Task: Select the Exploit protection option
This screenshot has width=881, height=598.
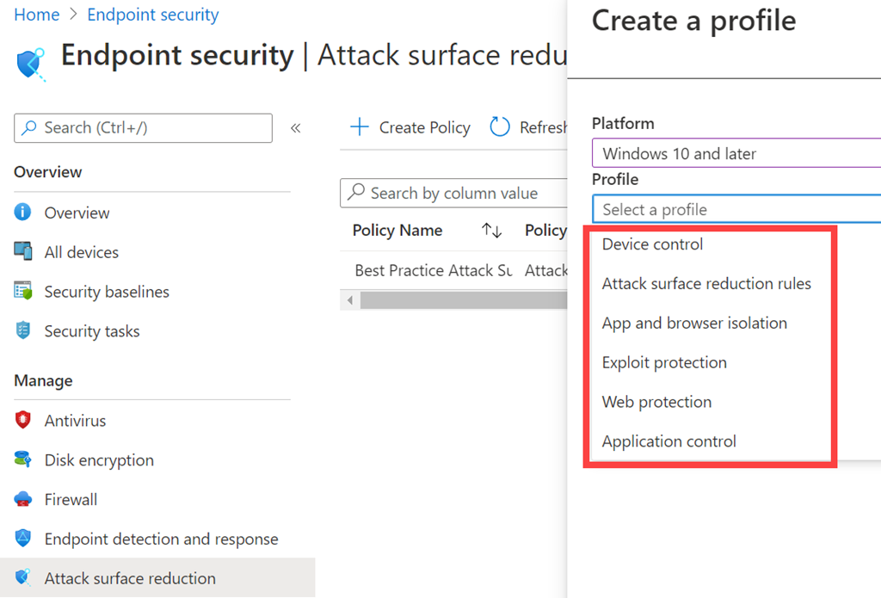Action: click(664, 362)
